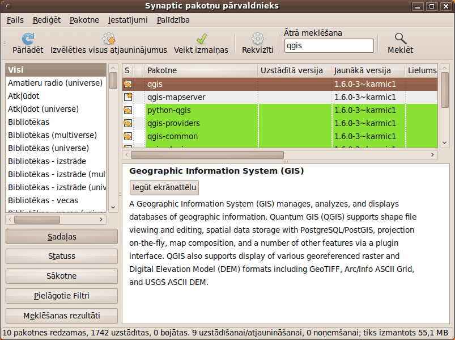
Task: Toggle status box of qgis package
Action: [x=128, y=84]
